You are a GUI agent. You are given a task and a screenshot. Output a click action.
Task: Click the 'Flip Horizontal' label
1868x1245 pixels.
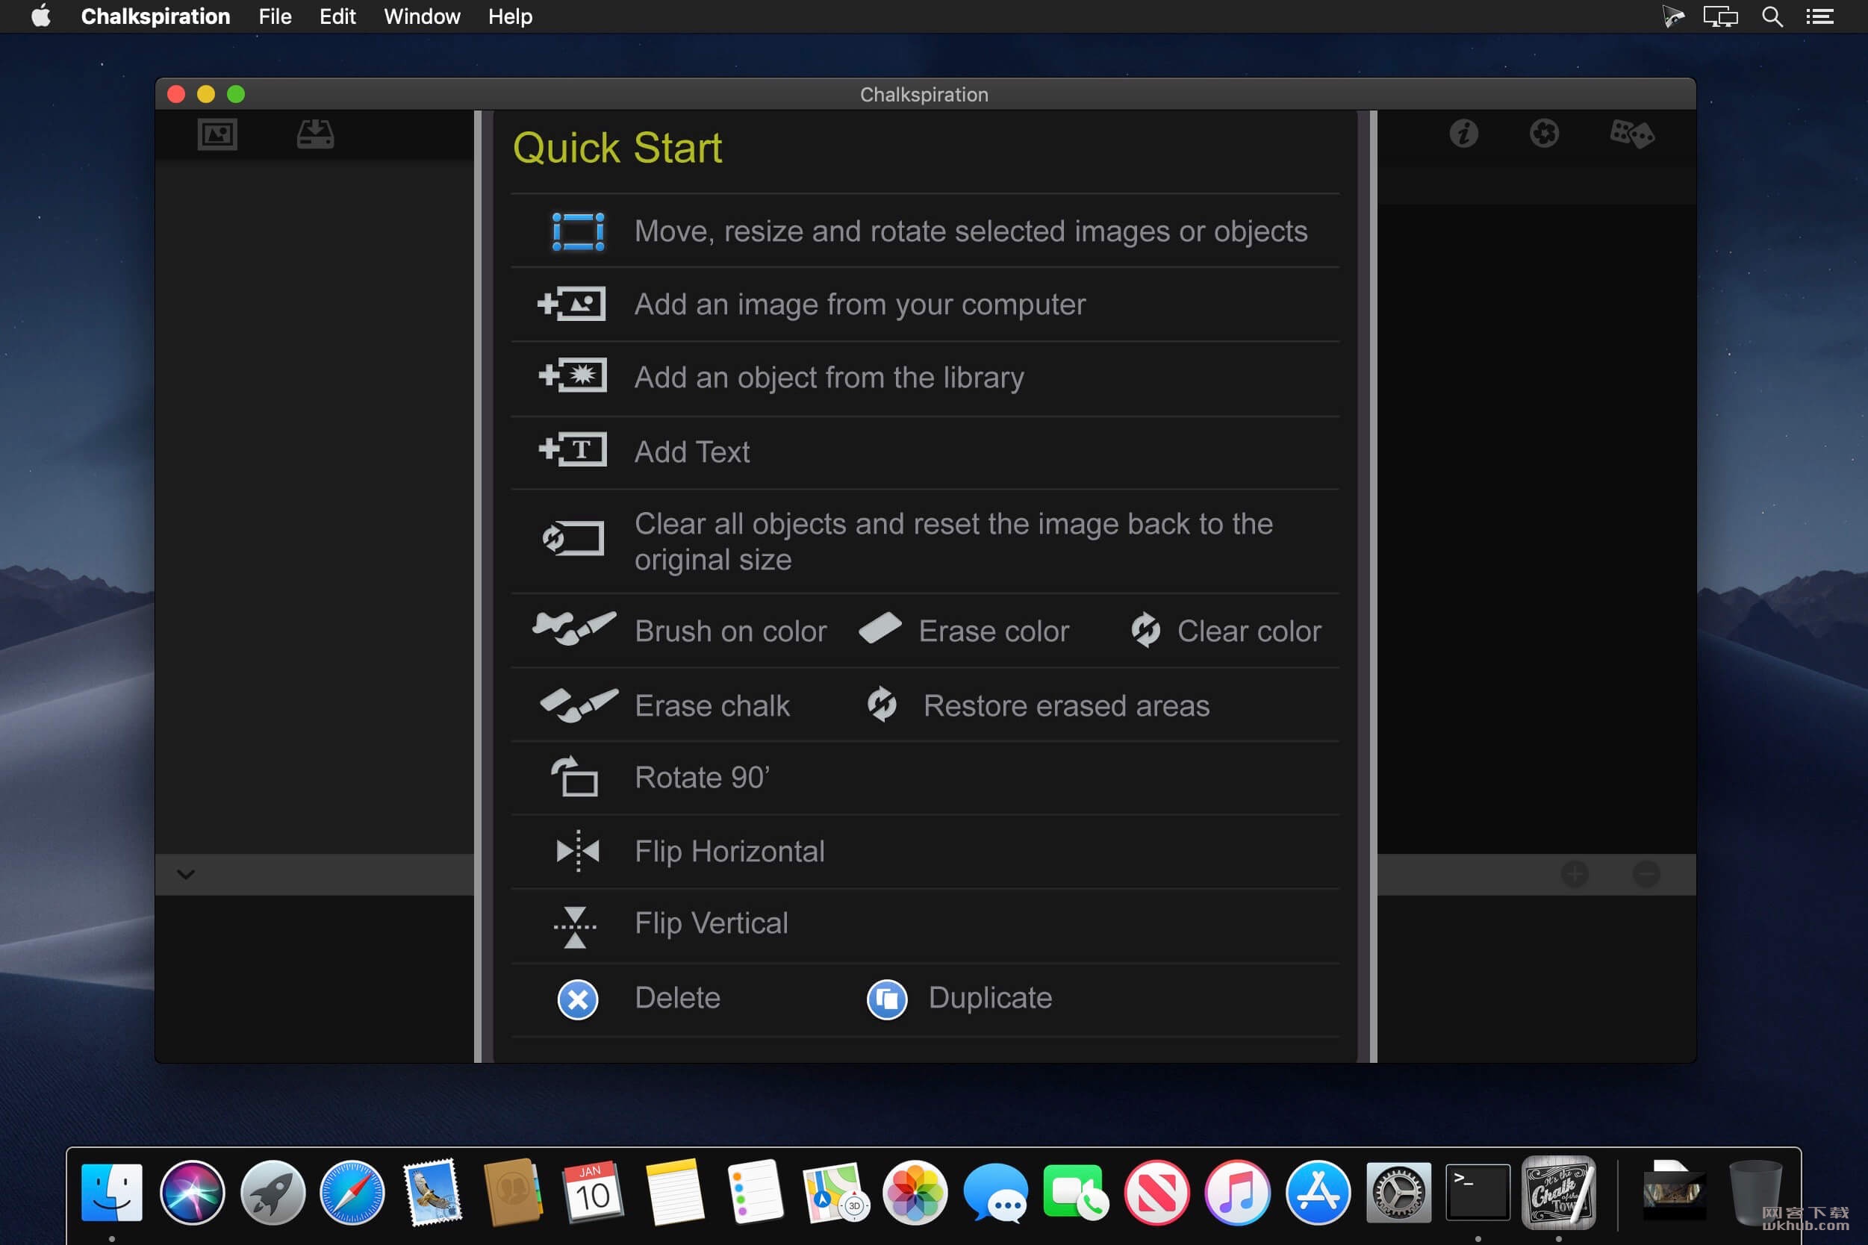729,851
